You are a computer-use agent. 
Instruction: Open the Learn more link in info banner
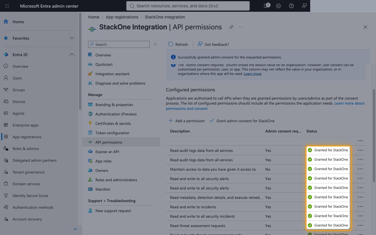pos(253,74)
